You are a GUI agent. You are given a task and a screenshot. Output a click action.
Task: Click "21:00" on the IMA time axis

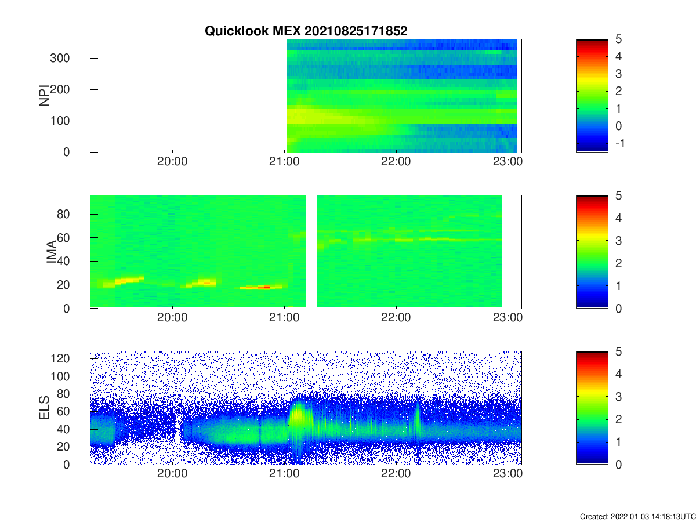[x=284, y=318]
